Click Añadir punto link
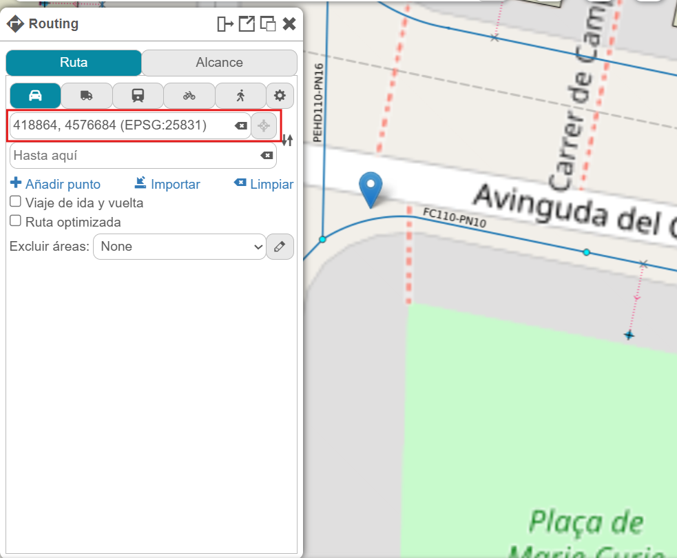 tap(56, 185)
